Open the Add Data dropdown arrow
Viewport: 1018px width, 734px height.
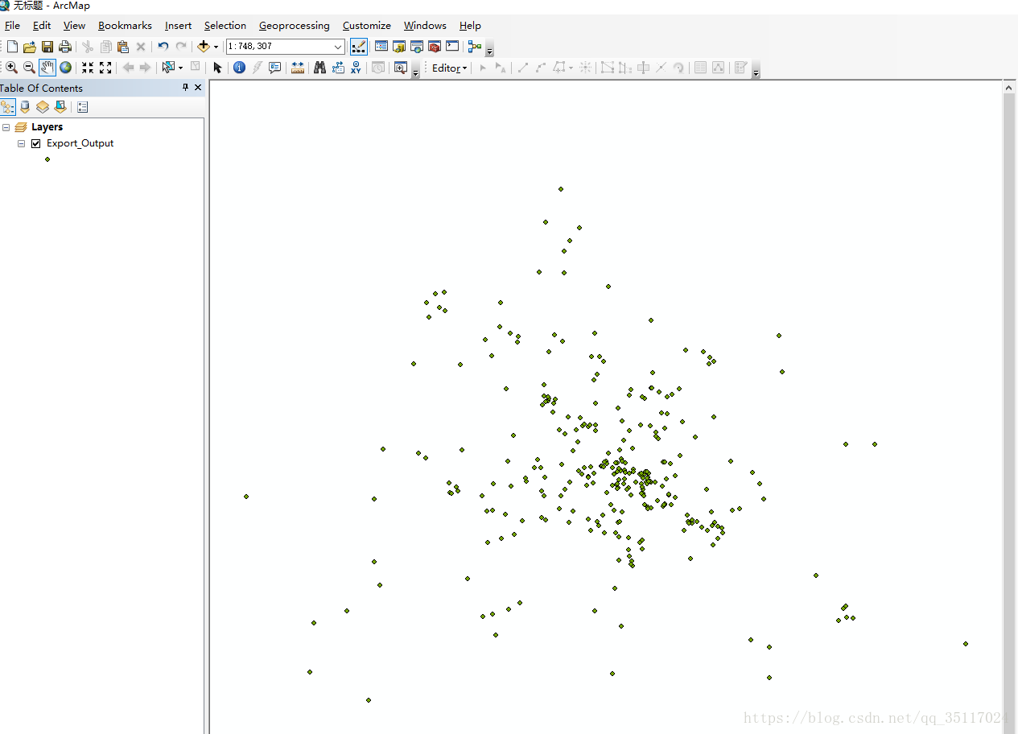(216, 47)
